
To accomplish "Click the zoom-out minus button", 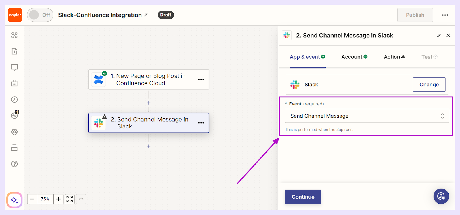I will (x=32, y=199).
